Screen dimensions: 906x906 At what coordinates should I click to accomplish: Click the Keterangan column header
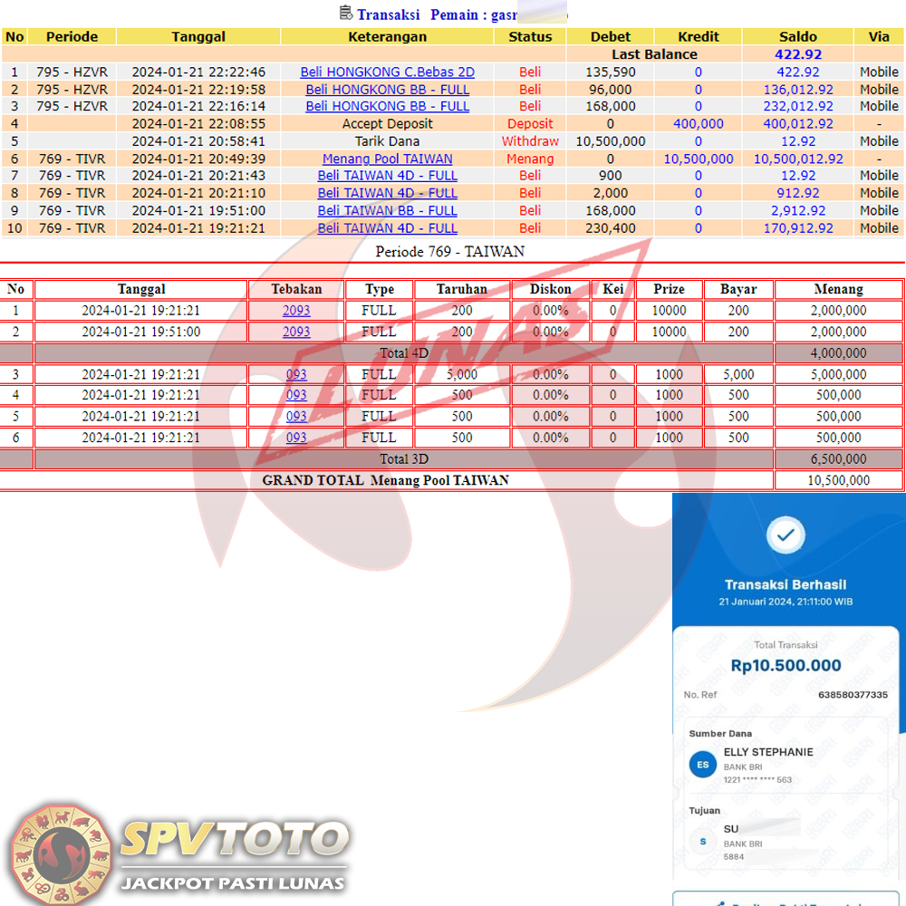point(387,37)
